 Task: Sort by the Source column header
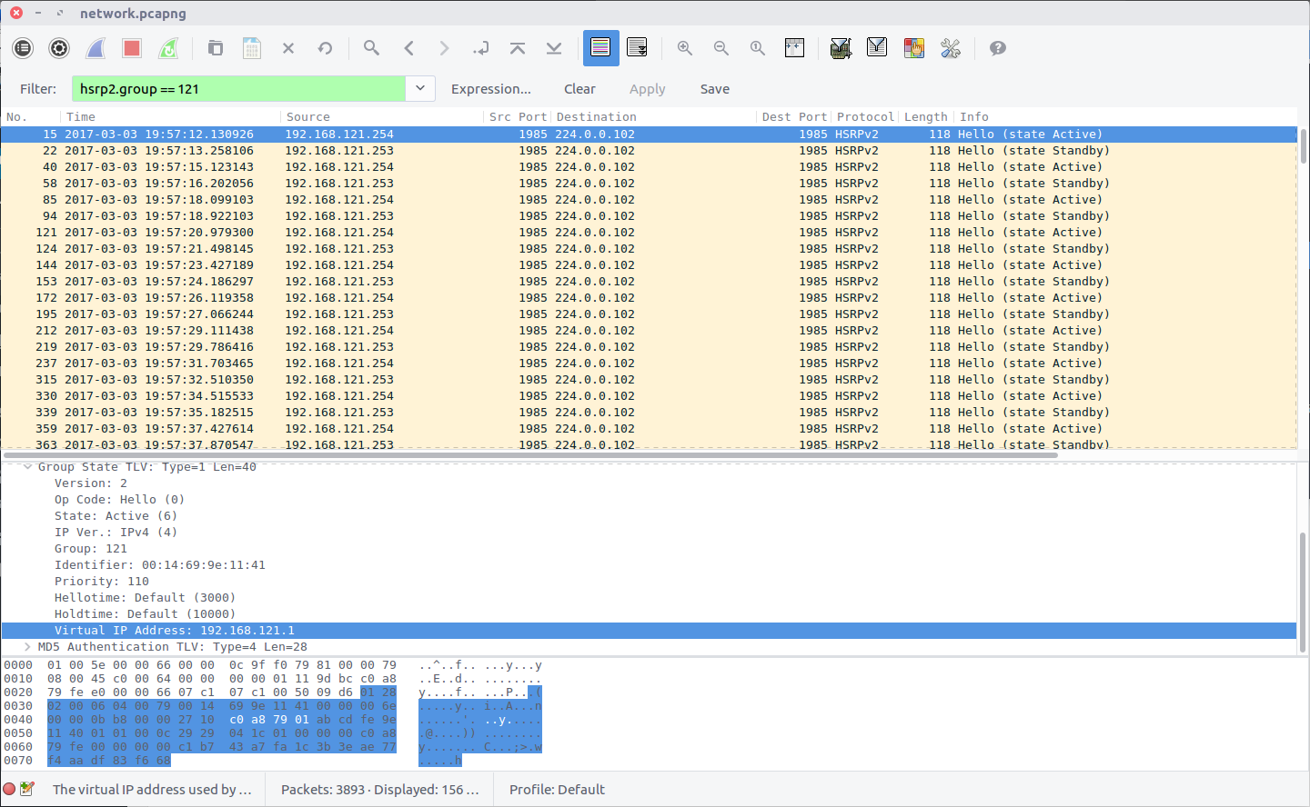[x=308, y=116]
